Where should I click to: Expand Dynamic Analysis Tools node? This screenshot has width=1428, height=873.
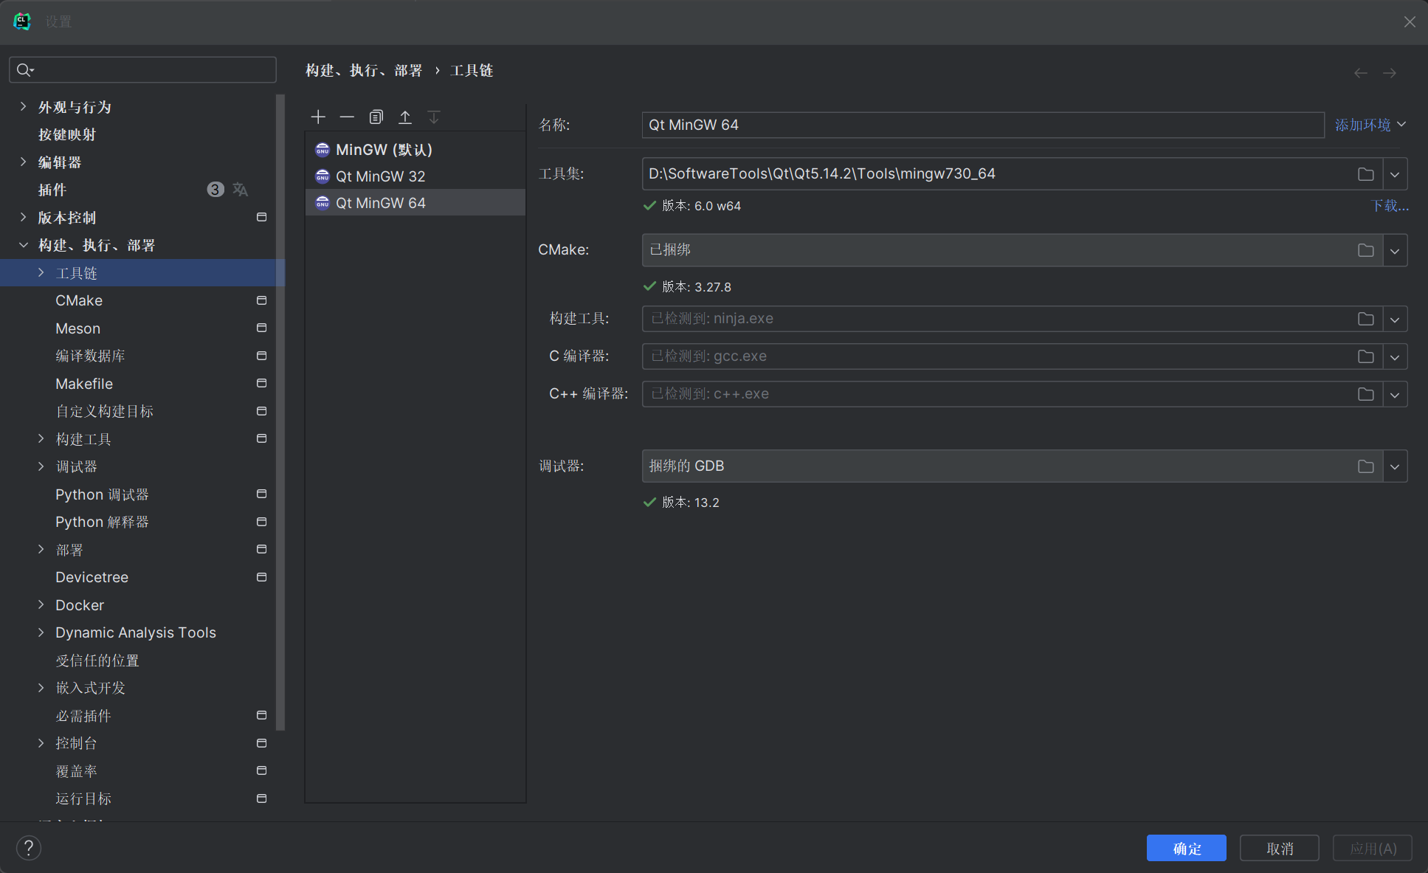[x=41, y=632]
